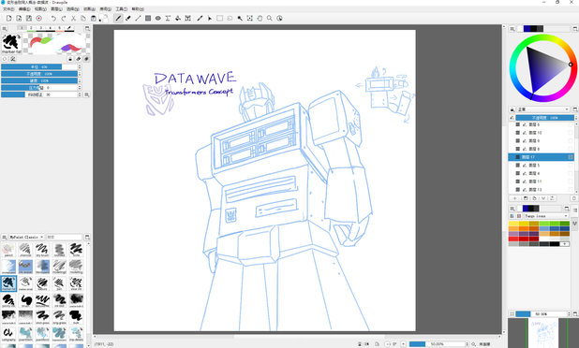Open the first menu in menu bar
Viewport: 579px width, 348px height.
point(8,8)
